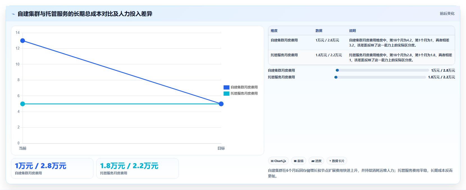Click the blue data point at 目标
The image size is (466, 190).
221,104
